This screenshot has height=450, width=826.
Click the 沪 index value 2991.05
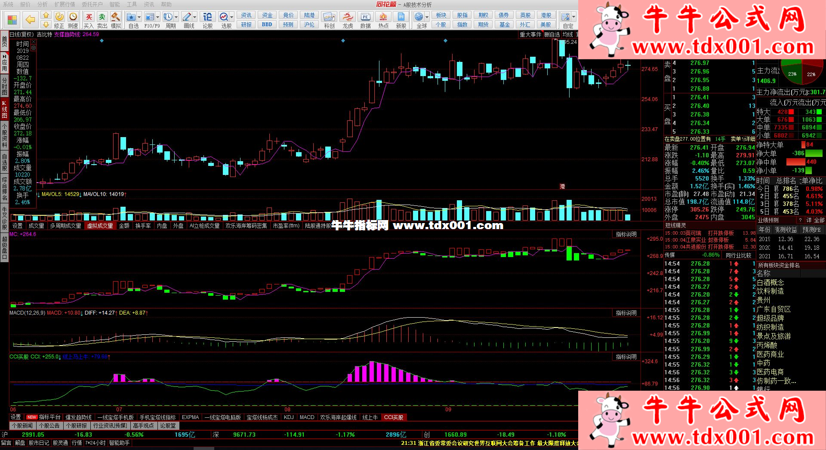[x=33, y=435]
